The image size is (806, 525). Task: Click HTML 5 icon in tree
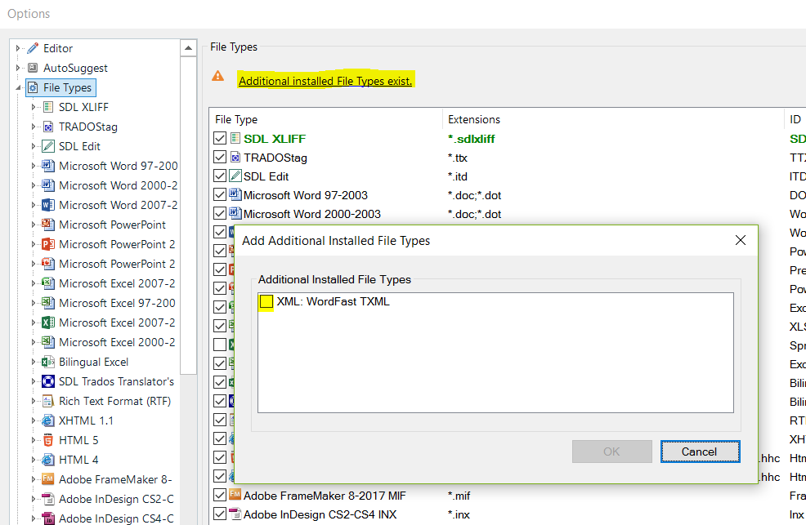click(x=48, y=440)
